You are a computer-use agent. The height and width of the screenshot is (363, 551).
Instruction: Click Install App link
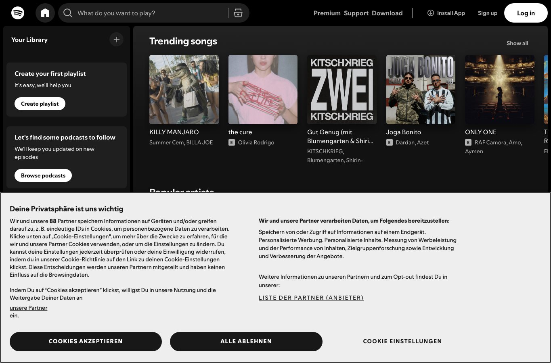446,13
